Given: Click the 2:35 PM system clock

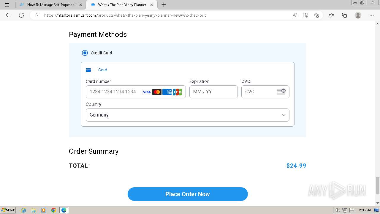Looking at the screenshot, I should pos(365,210).
